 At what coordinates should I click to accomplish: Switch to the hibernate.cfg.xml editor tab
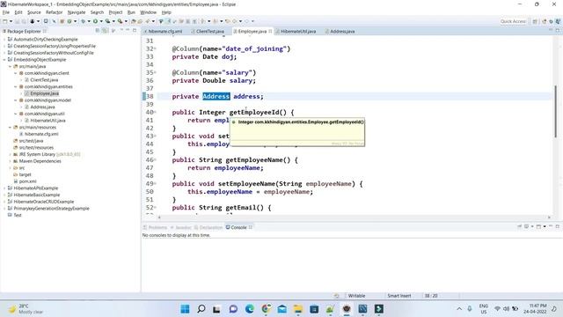[x=165, y=32]
